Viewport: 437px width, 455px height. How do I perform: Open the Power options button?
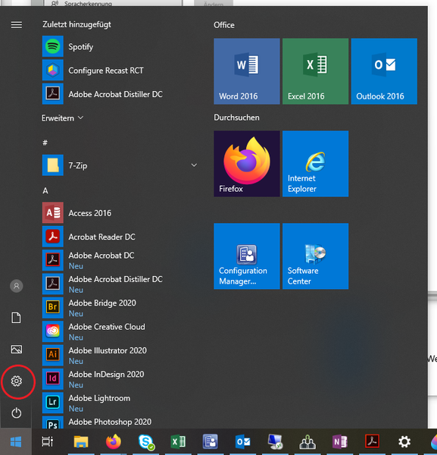tap(16, 413)
